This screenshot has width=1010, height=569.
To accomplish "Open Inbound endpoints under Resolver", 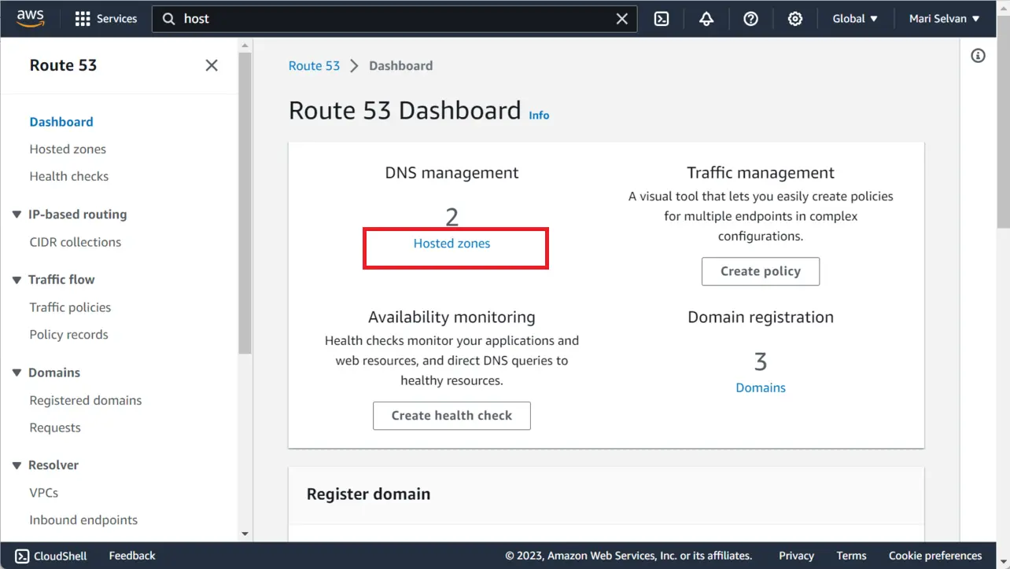I will (x=83, y=520).
